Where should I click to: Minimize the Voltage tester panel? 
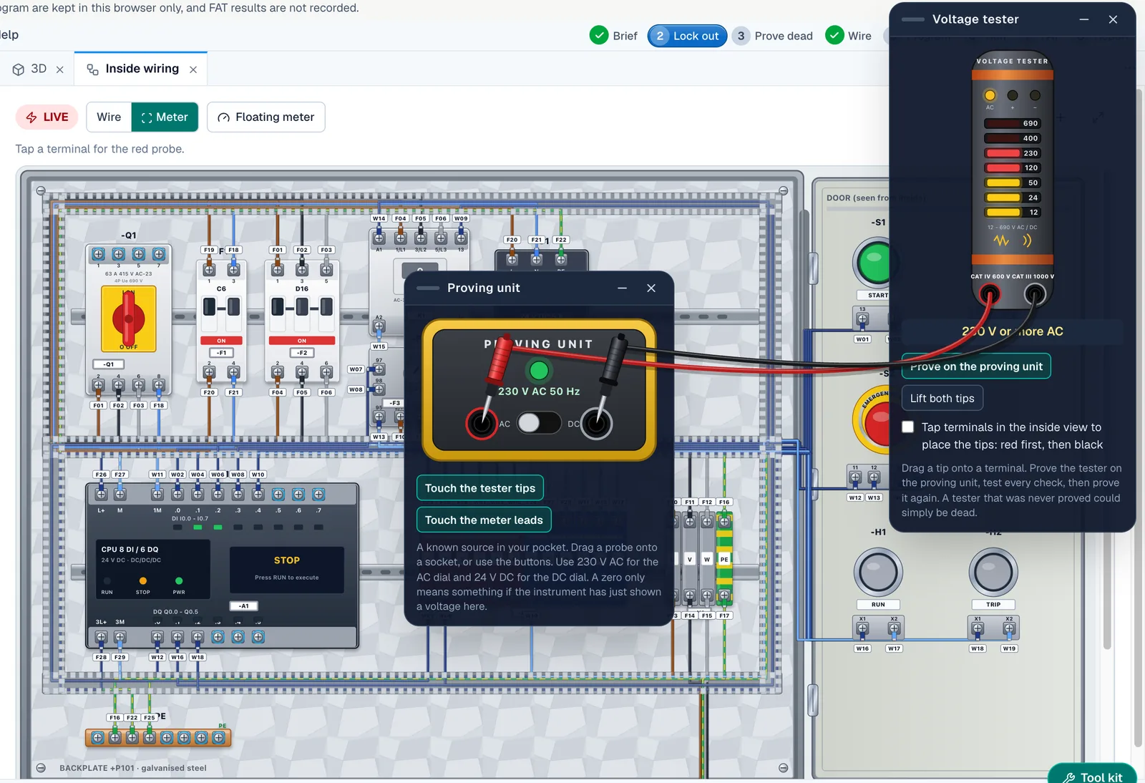1084,19
